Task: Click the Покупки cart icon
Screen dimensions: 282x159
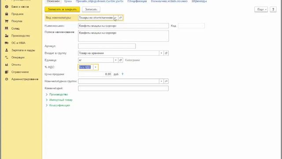Action: [x=7, y=21]
